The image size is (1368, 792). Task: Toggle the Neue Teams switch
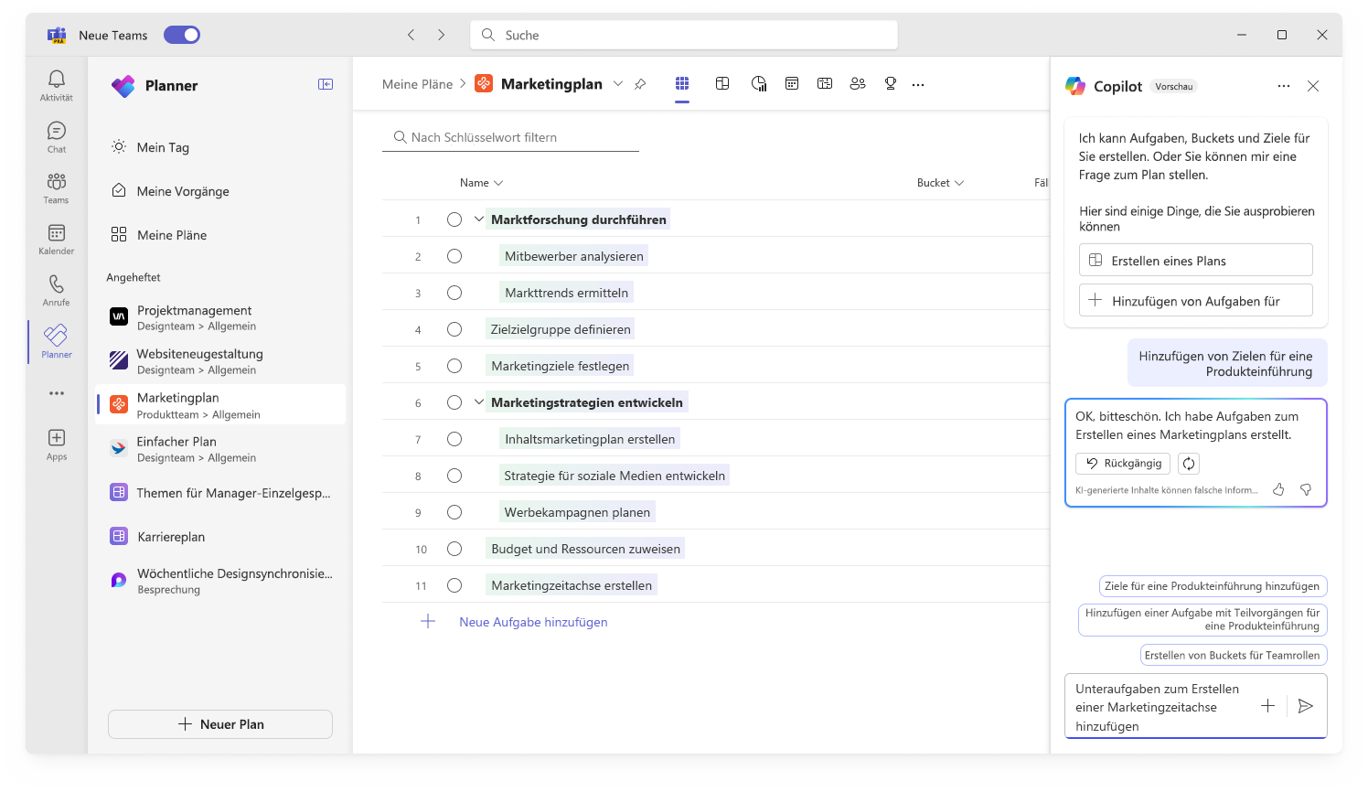(182, 35)
